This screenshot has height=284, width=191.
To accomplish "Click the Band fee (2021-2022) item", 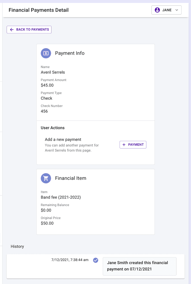I will (61, 197).
